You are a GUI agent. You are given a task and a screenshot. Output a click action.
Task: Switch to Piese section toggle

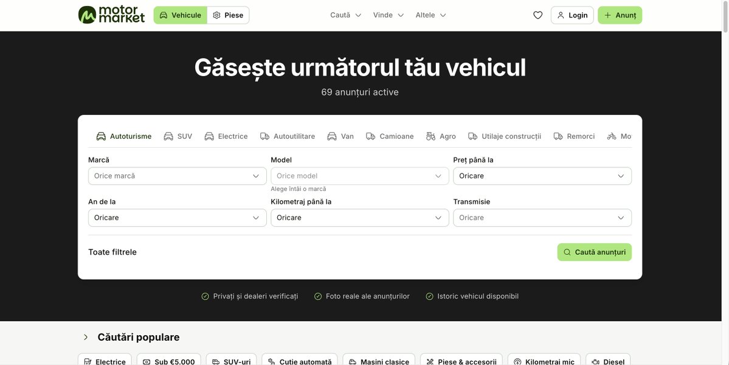(x=228, y=15)
